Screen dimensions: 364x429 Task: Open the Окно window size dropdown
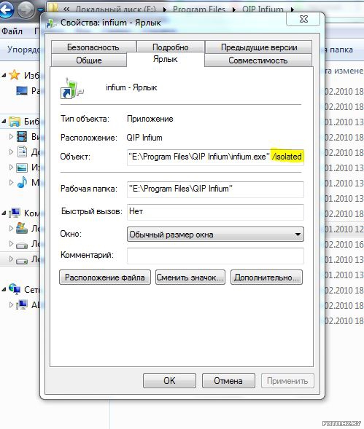[x=215, y=235]
